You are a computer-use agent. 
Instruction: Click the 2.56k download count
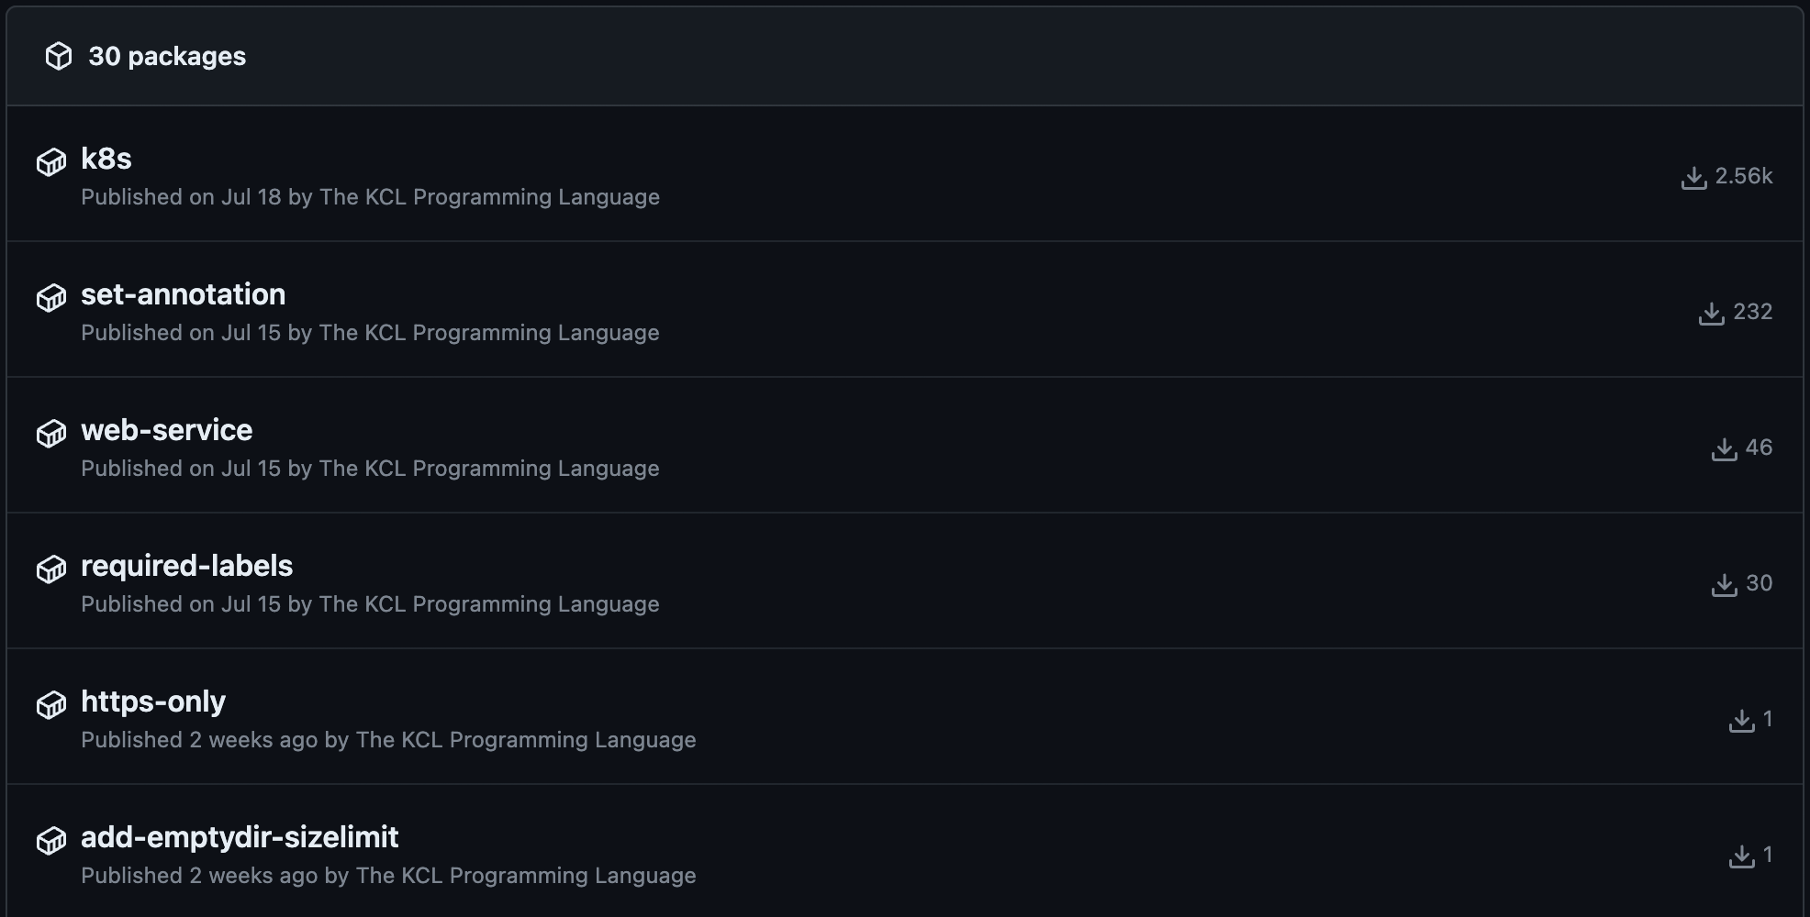[1744, 176]
